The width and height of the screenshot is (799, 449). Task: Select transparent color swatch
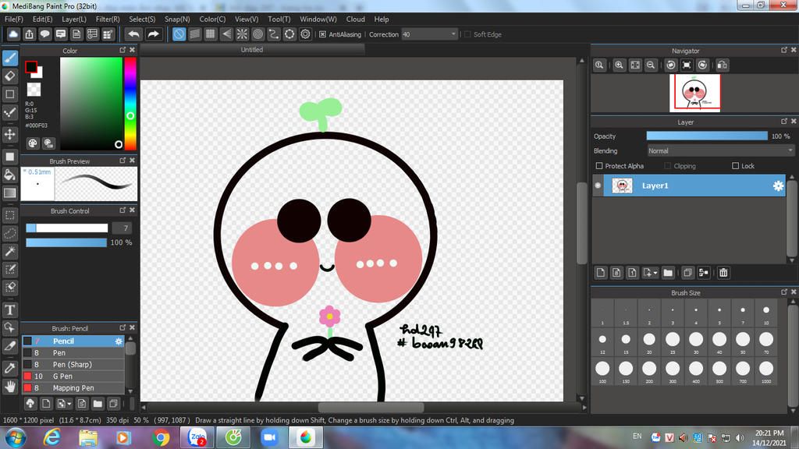34,90
